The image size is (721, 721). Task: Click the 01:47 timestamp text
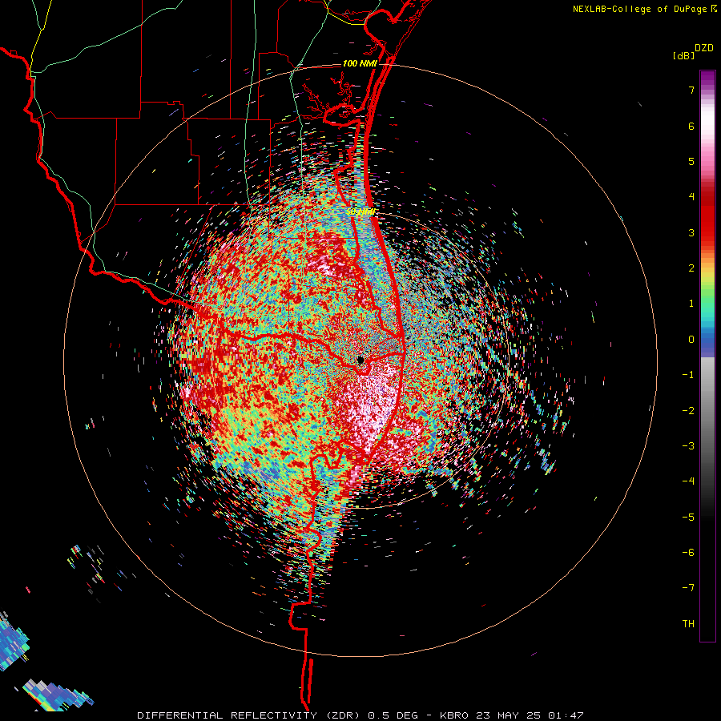566,715
